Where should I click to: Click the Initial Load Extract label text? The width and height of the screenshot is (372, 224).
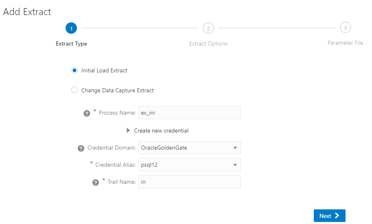[104, 70]
